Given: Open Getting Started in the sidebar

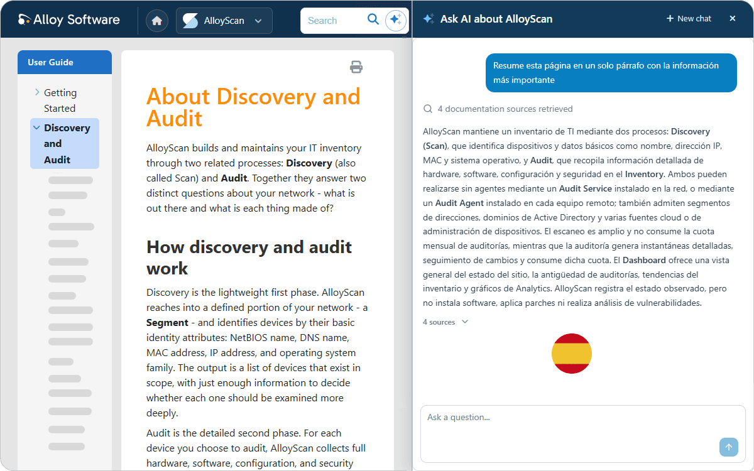Looking at the screenshot, I should 60,100.
